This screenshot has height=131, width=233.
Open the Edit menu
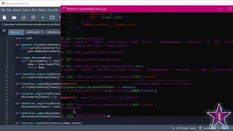[9, 10]
